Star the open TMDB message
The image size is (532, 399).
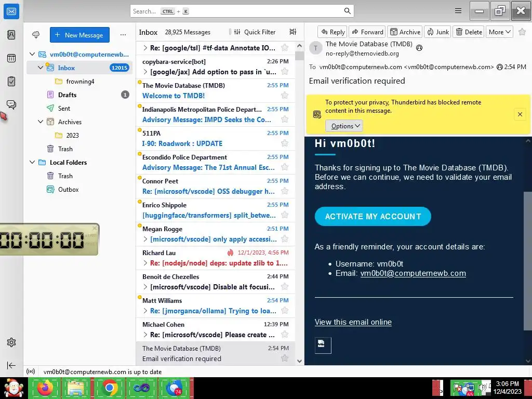pos(522,32)
